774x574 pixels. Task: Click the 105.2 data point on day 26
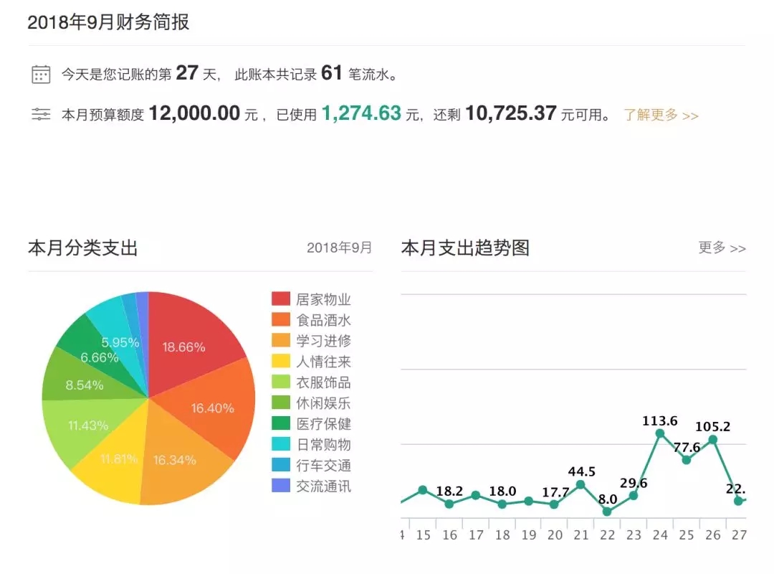pos(713,439)
